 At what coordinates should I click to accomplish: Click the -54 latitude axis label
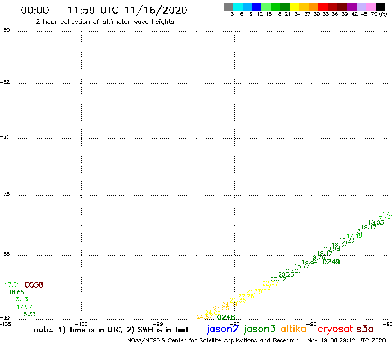pos(5,137)
